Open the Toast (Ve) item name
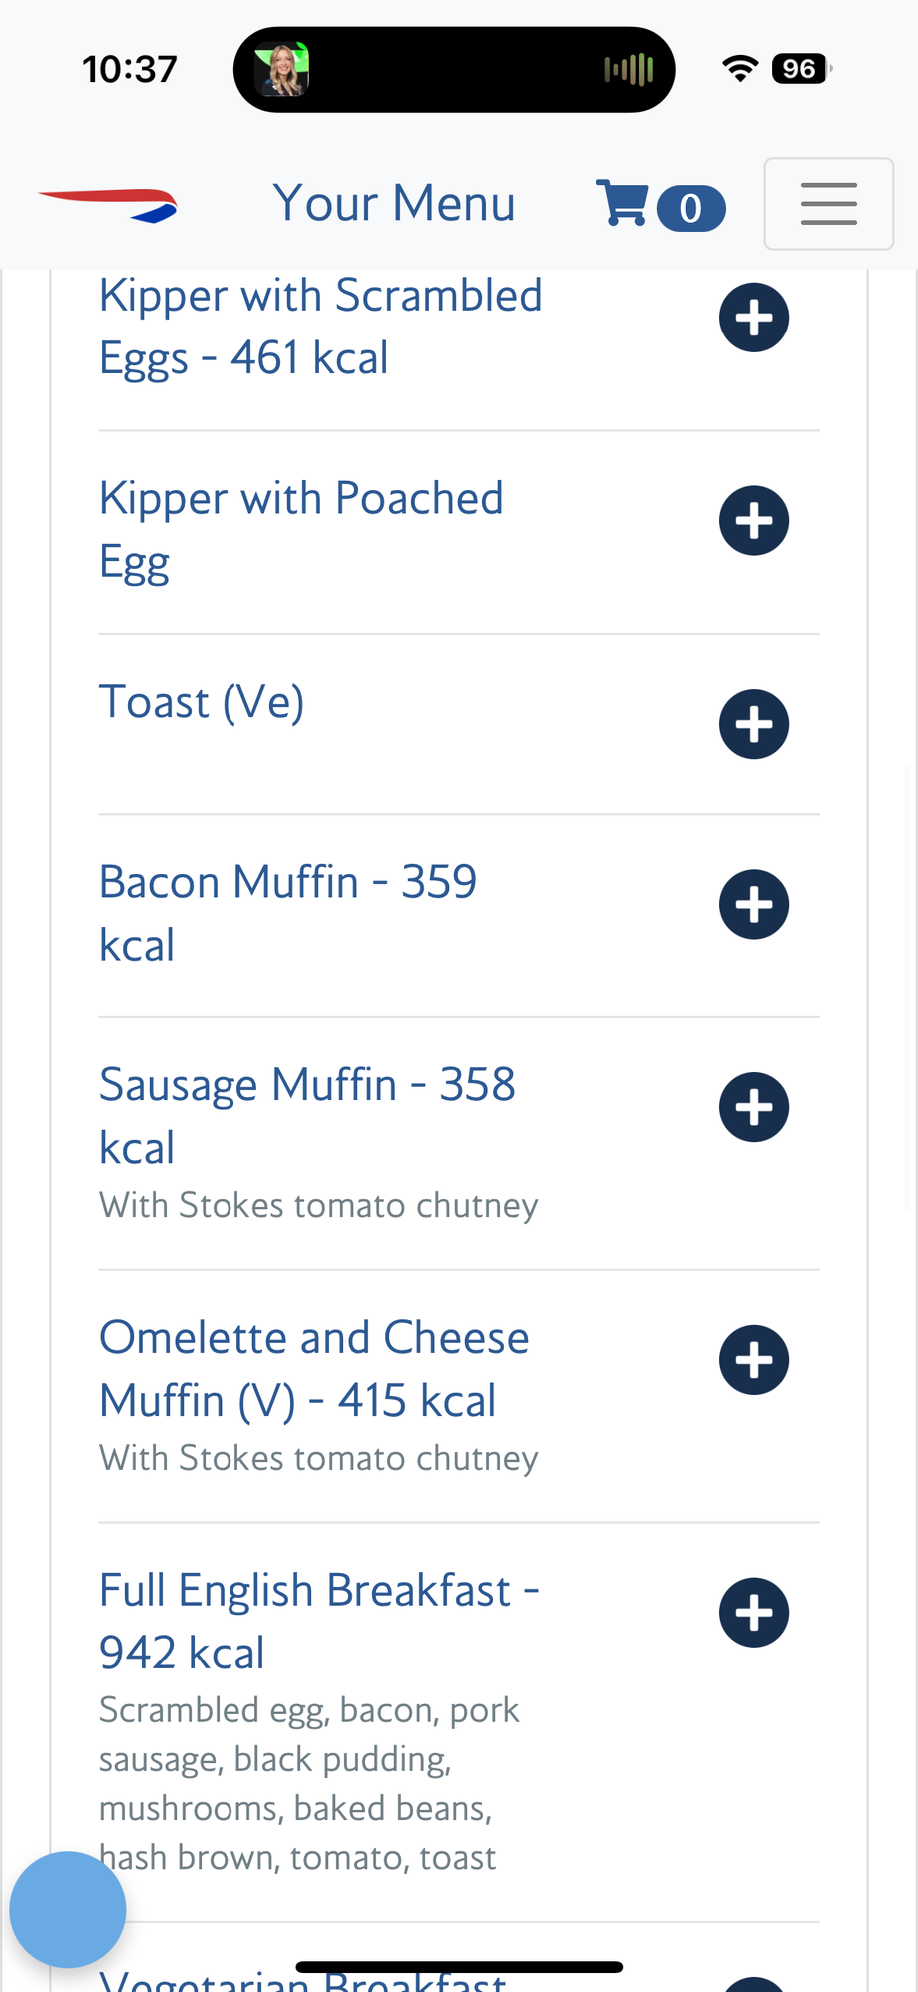Screen dimensions: 918x1992 coord(202,702)
